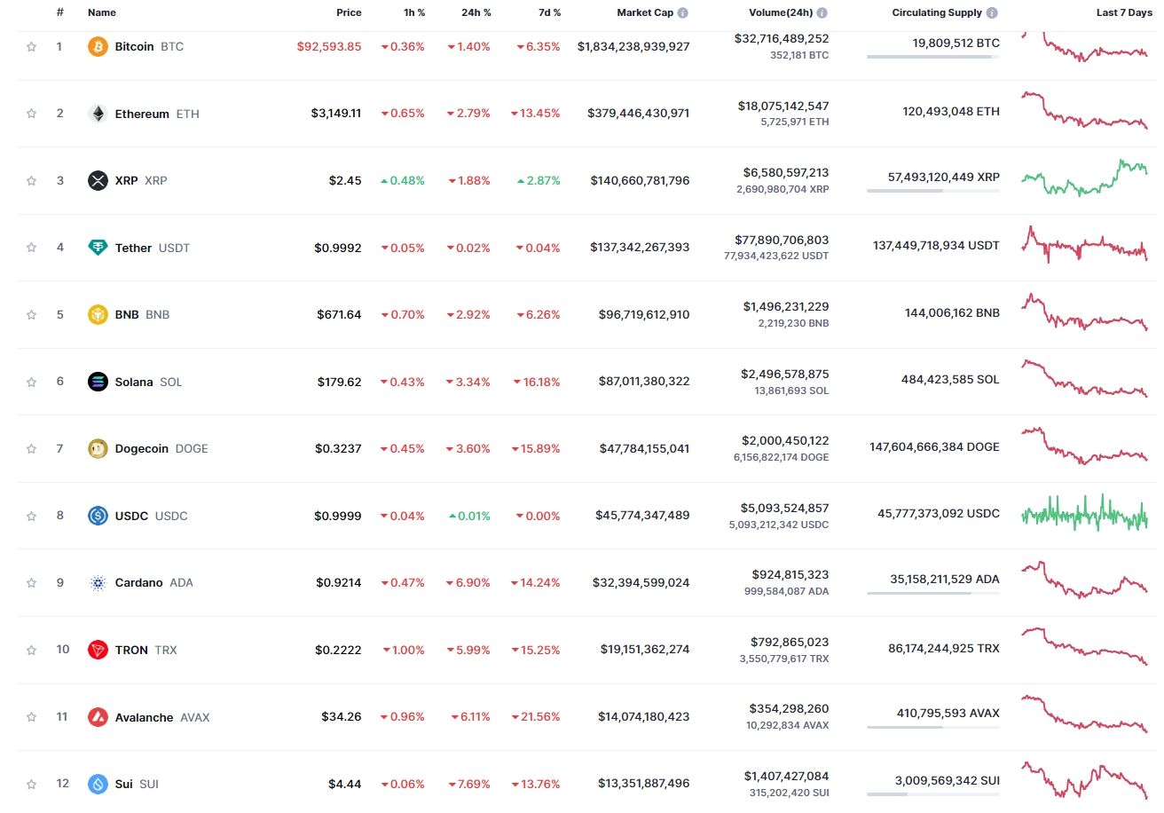The image size is (1164, 813).
Task: Sort by the Name column header
Action: [102, 13]
